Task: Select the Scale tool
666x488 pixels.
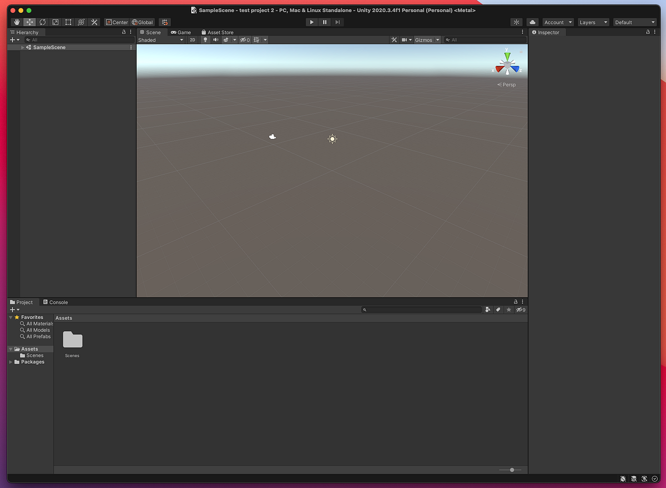Action: pos(56,22)
